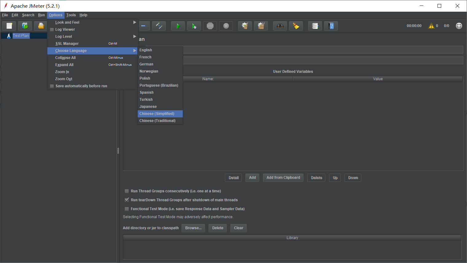Start the test with green play icon
The width and height of the screenshot is (467, 263).
pos(178,26)
